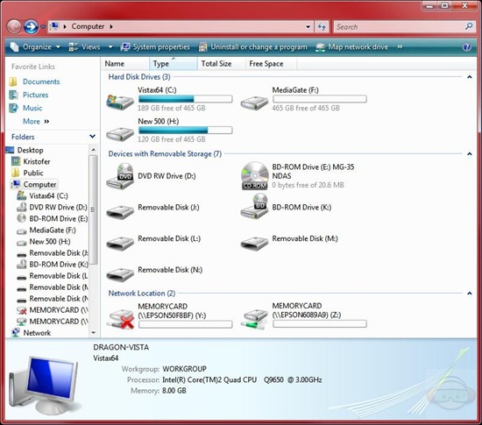Select the MediaGate (F:) hard disk icon

point(254,103)
